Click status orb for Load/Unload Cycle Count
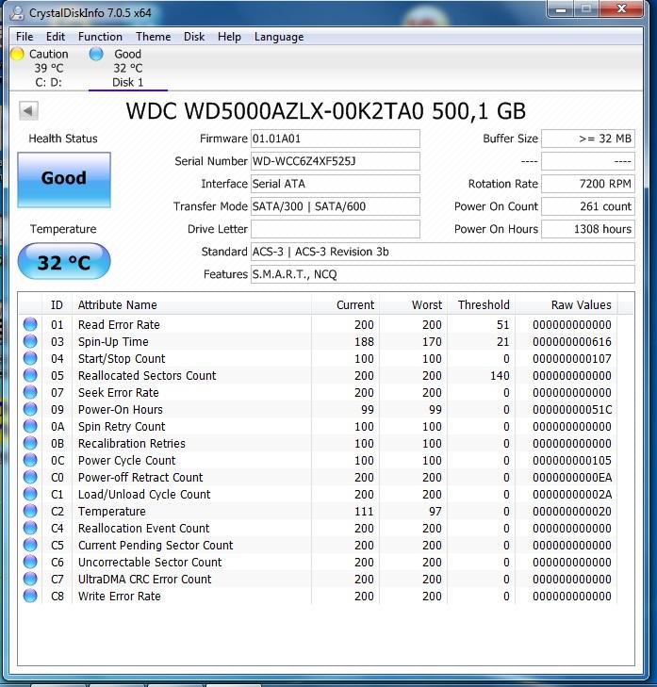This screenshot has height=687, width=657. point(30,494)
